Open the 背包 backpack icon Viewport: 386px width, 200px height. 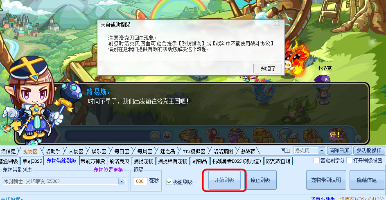262,135
